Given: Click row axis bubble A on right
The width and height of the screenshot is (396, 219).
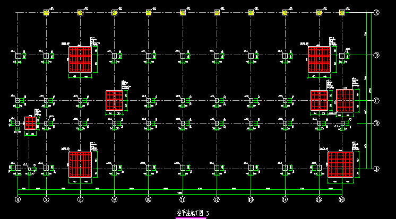Looking at the screenshot, I should (376, 169).
